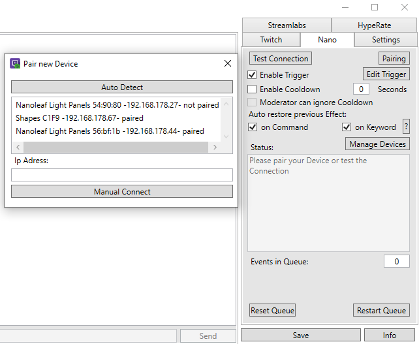Toggle the Enable Cooldown checkbox
The height and width of the screenshot is (344, 419).
pyautogui.click(x=252, y=89)
